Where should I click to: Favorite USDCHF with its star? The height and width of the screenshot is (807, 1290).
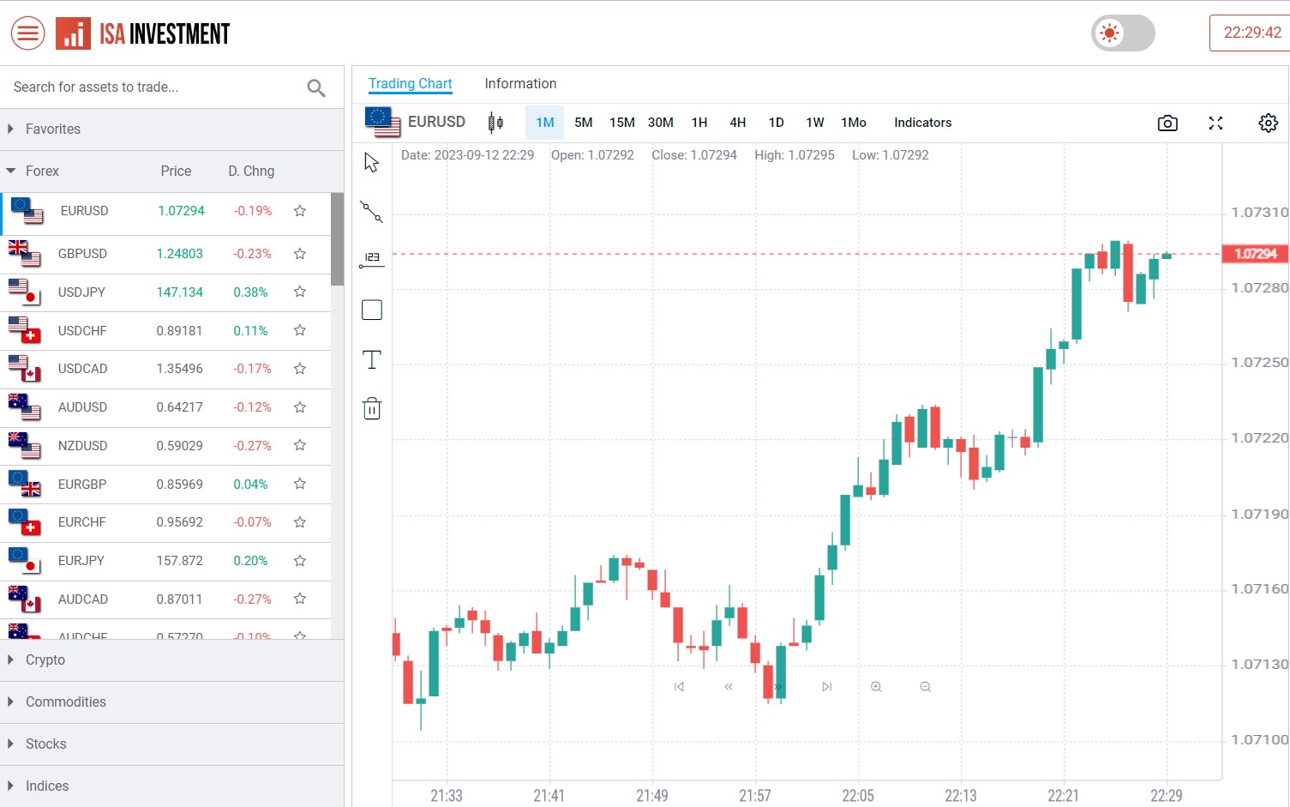[300, 331]
